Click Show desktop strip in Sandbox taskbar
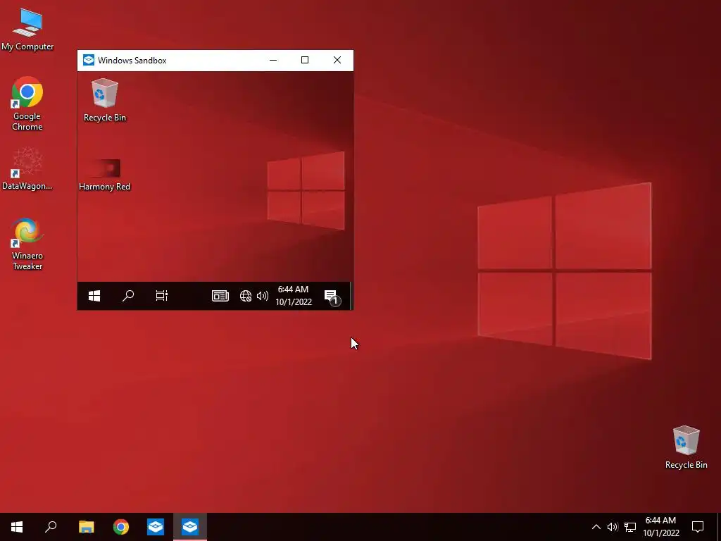This screenshot has height=541, width=721. 352,296
